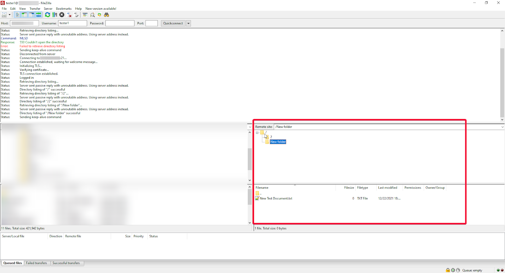Click the encryption padlock in status bar

pyautogui.click(x=448, y=270)
